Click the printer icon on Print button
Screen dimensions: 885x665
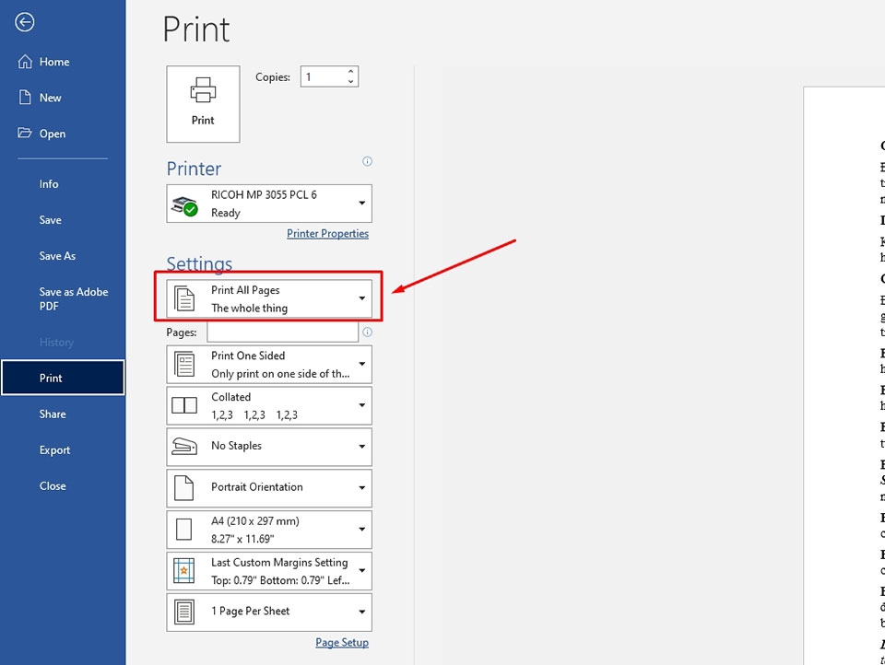203,89
